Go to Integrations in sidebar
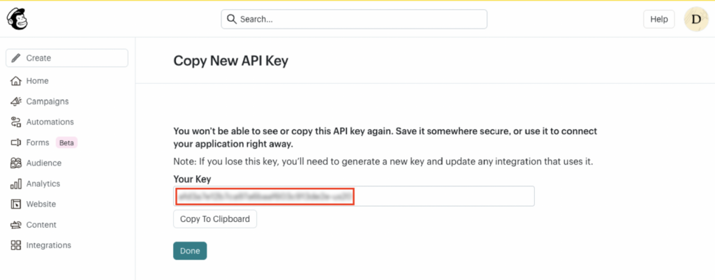Screen dimensions: 715x280 (49, 246)
